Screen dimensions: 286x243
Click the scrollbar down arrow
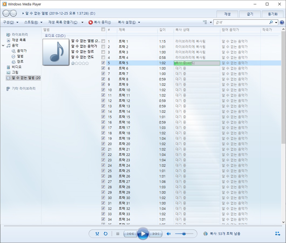pyautogui.click(x=283, y=222)
